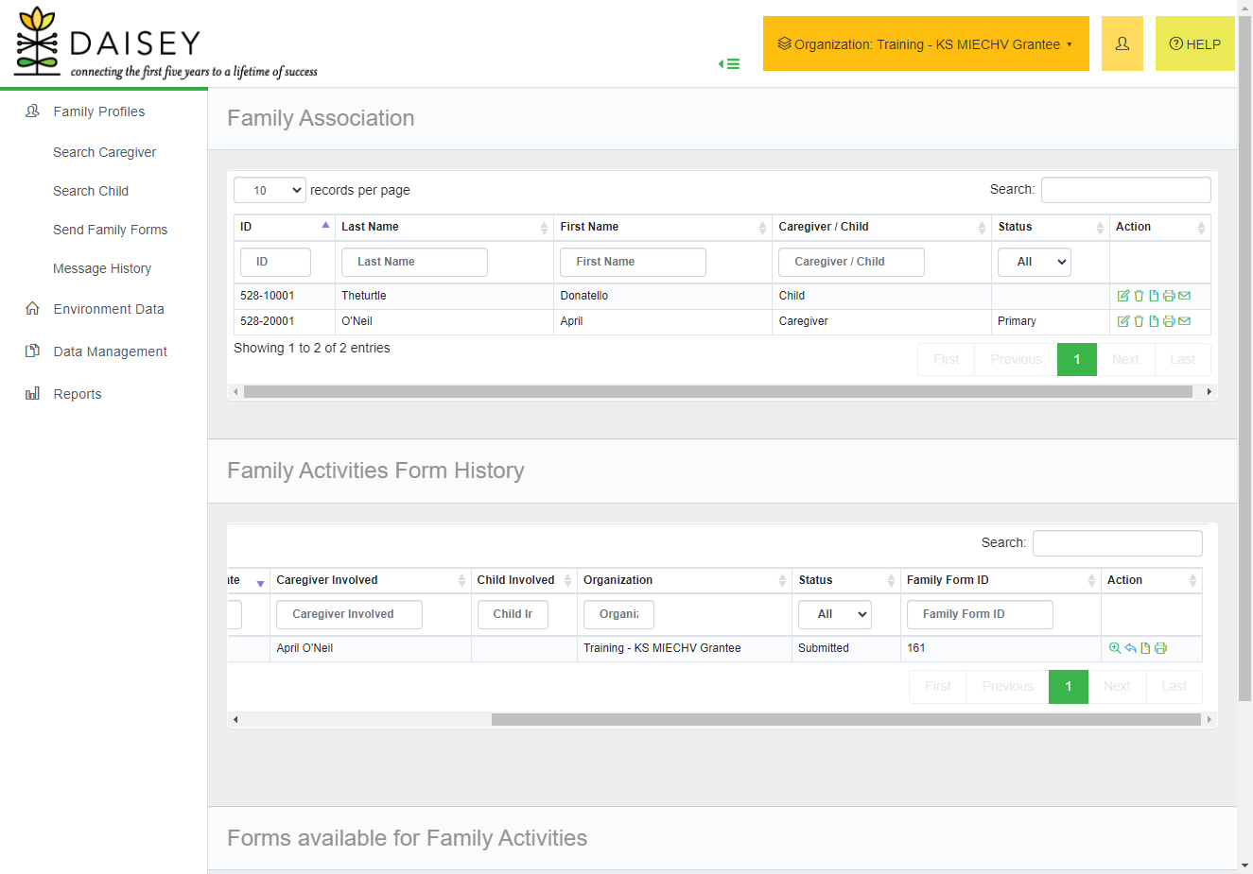This screenshot has width=1253, height=874.
Task: View form 161 with magnifier icon
Action: pos(1115,648)
